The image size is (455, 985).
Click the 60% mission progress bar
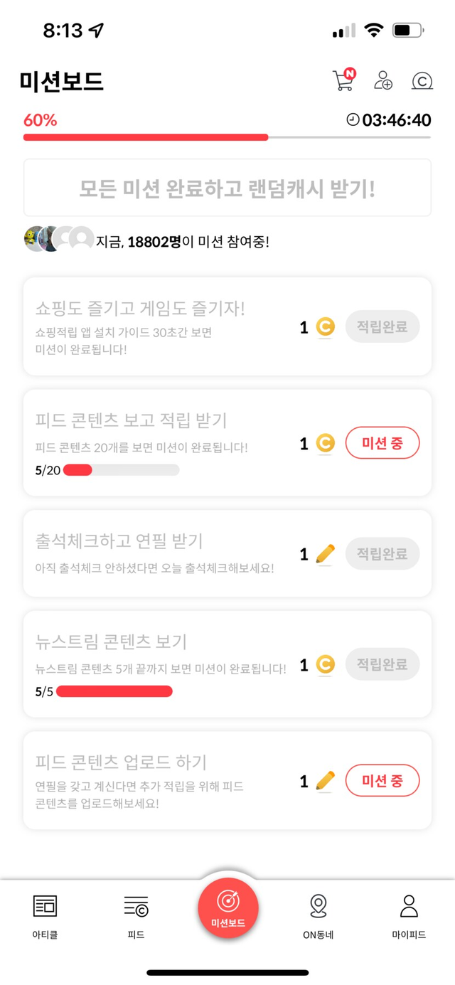pyautogui.click(x=227, y=137)
